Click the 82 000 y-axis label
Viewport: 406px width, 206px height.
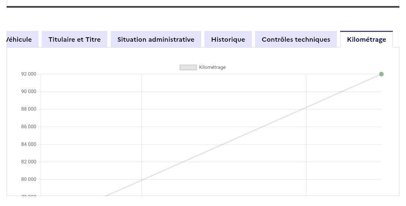point(29,162)
